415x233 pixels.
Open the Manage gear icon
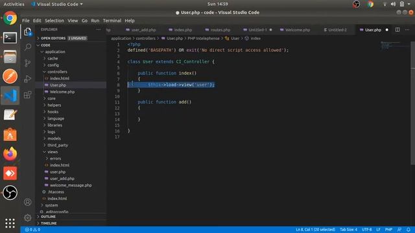(x=27, y=217)
